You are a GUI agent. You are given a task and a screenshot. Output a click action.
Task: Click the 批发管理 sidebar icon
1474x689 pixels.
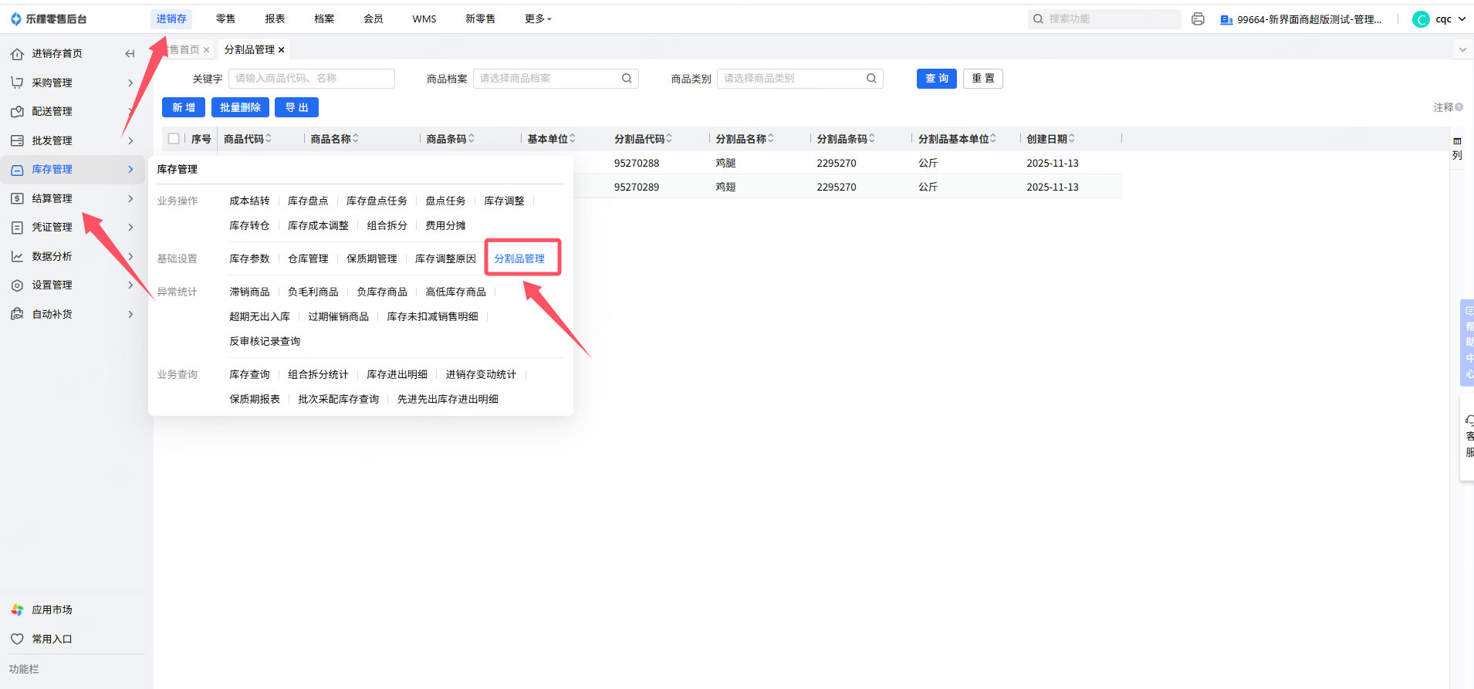pyautogui.click(x=17, y=140)
